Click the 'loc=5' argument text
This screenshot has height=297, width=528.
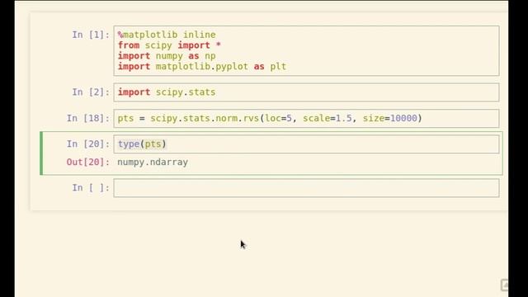pyautogui.click(x=278, y=118)
